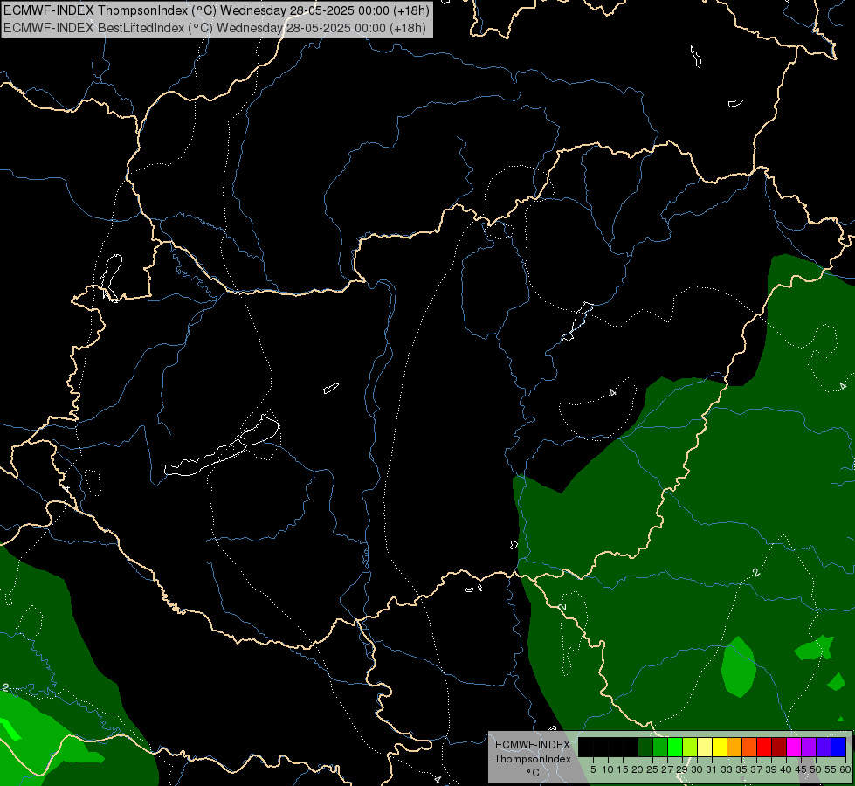Click the blue 55–60 legend swatch
This screenshot has height=786, width=855.
838,747
